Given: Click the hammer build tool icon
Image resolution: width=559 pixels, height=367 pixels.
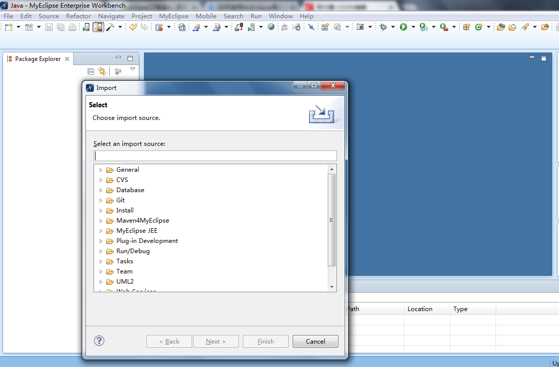Looking at the screenshot, I should coord(110,27).
